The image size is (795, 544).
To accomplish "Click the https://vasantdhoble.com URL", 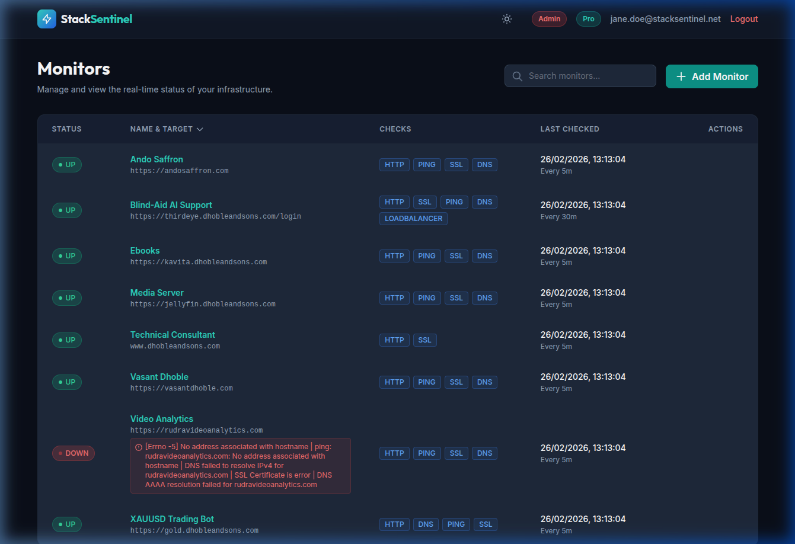I will point(181,388).
